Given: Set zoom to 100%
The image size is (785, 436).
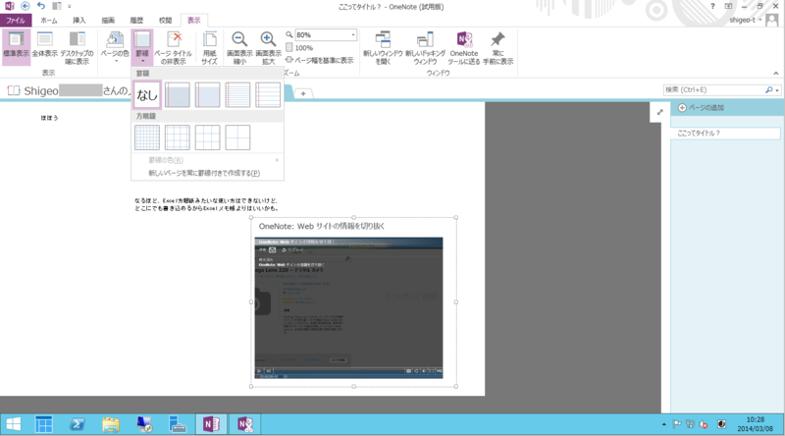Looking at the screenshot, I should (299, 47).
